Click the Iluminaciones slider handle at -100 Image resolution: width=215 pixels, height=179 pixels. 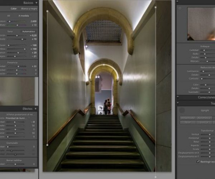click(9, 45)
